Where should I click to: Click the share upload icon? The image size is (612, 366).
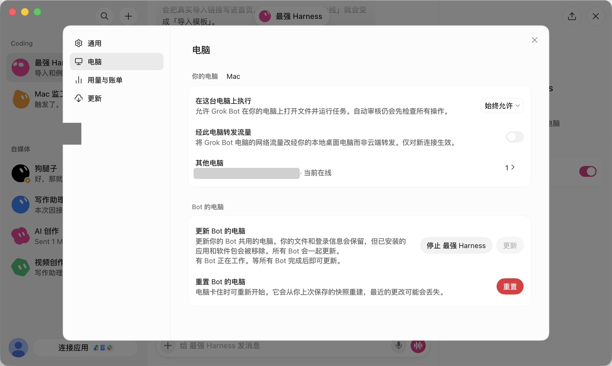572,16
